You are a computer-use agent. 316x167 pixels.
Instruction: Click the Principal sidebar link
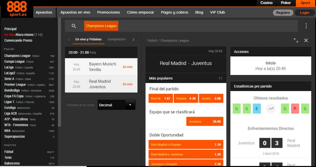(x=10, y=29)
